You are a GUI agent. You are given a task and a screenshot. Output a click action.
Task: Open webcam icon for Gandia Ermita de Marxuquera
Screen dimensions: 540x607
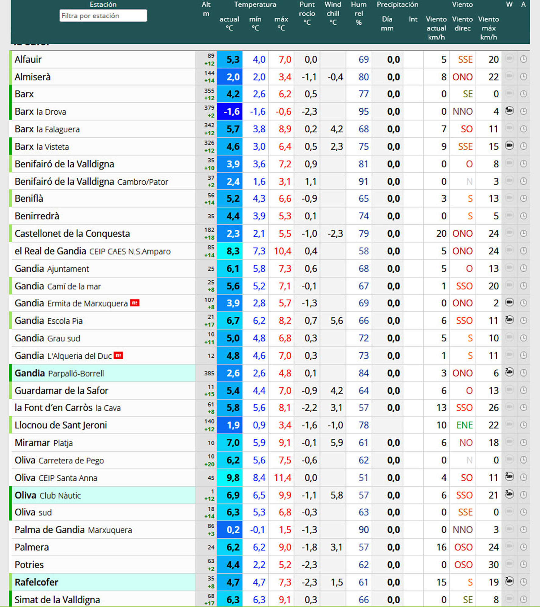(x=509, y=302)
